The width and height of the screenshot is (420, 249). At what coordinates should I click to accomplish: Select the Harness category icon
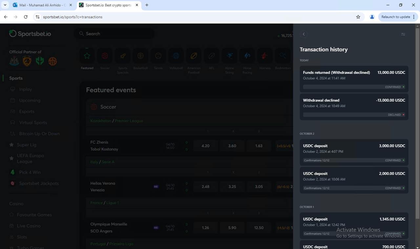265,56
